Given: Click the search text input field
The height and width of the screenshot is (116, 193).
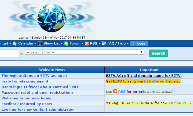Looking at the screenshot, I should coord(9,54).
